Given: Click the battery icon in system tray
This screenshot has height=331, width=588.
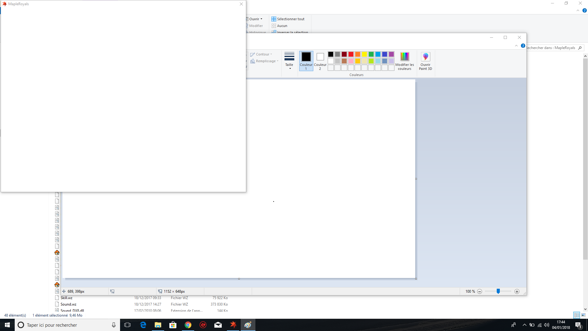Looking at the screenshot, I should (532, 325).
